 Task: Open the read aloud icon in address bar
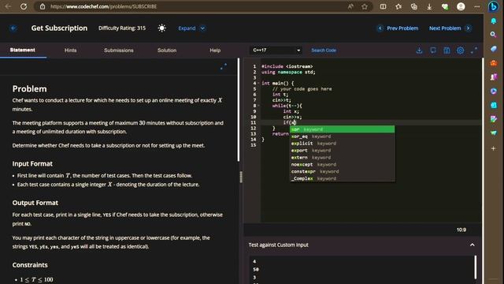350,6
